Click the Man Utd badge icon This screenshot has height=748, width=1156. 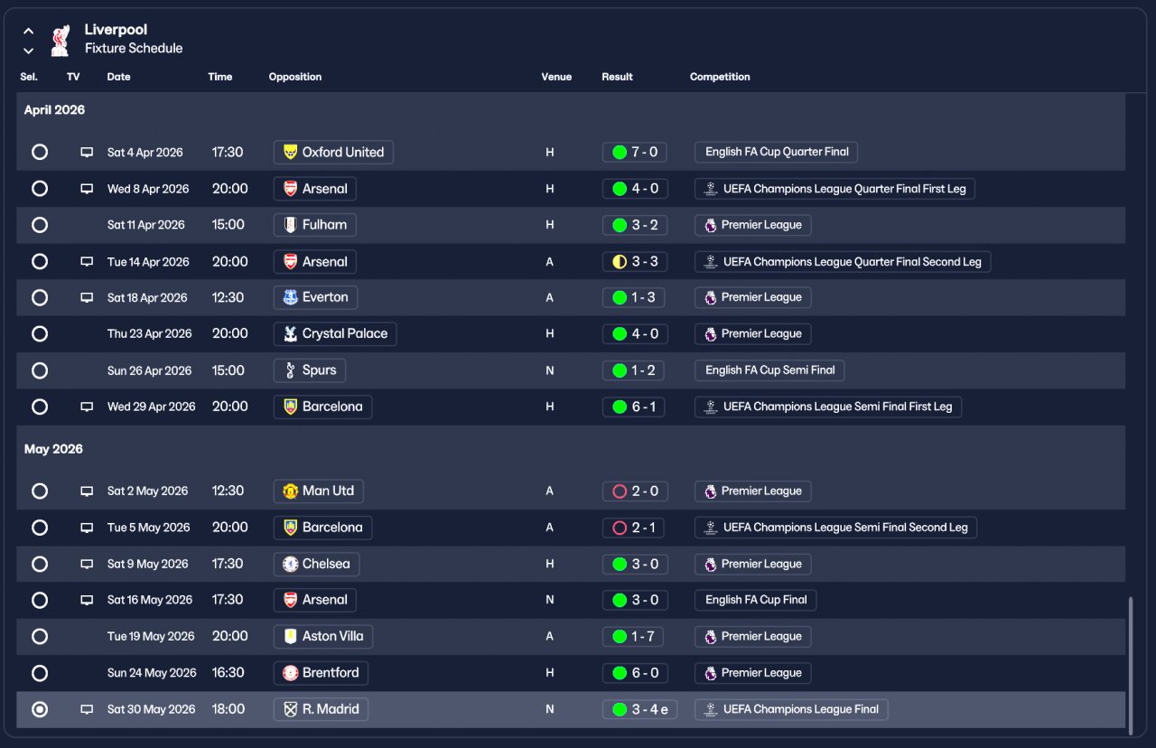290,491
